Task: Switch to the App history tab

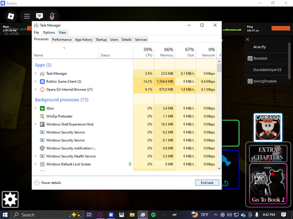Action: point(84,40)
